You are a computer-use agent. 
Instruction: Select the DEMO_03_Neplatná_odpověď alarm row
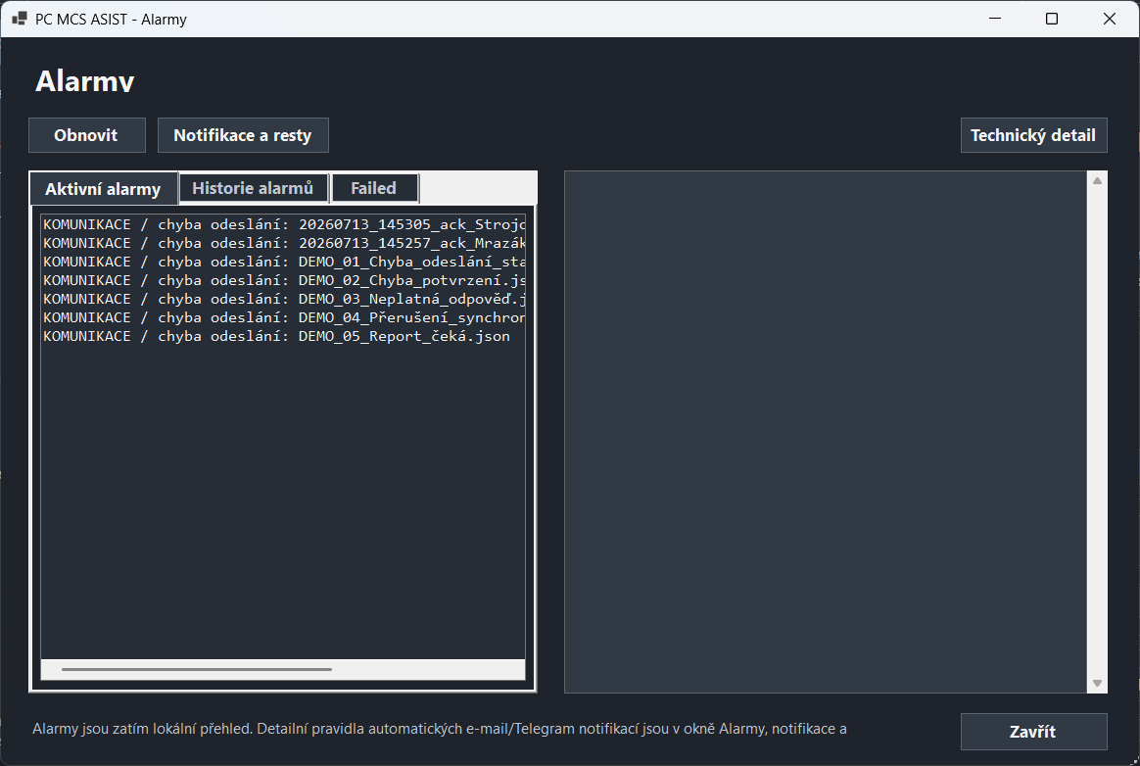coord(284,299)
